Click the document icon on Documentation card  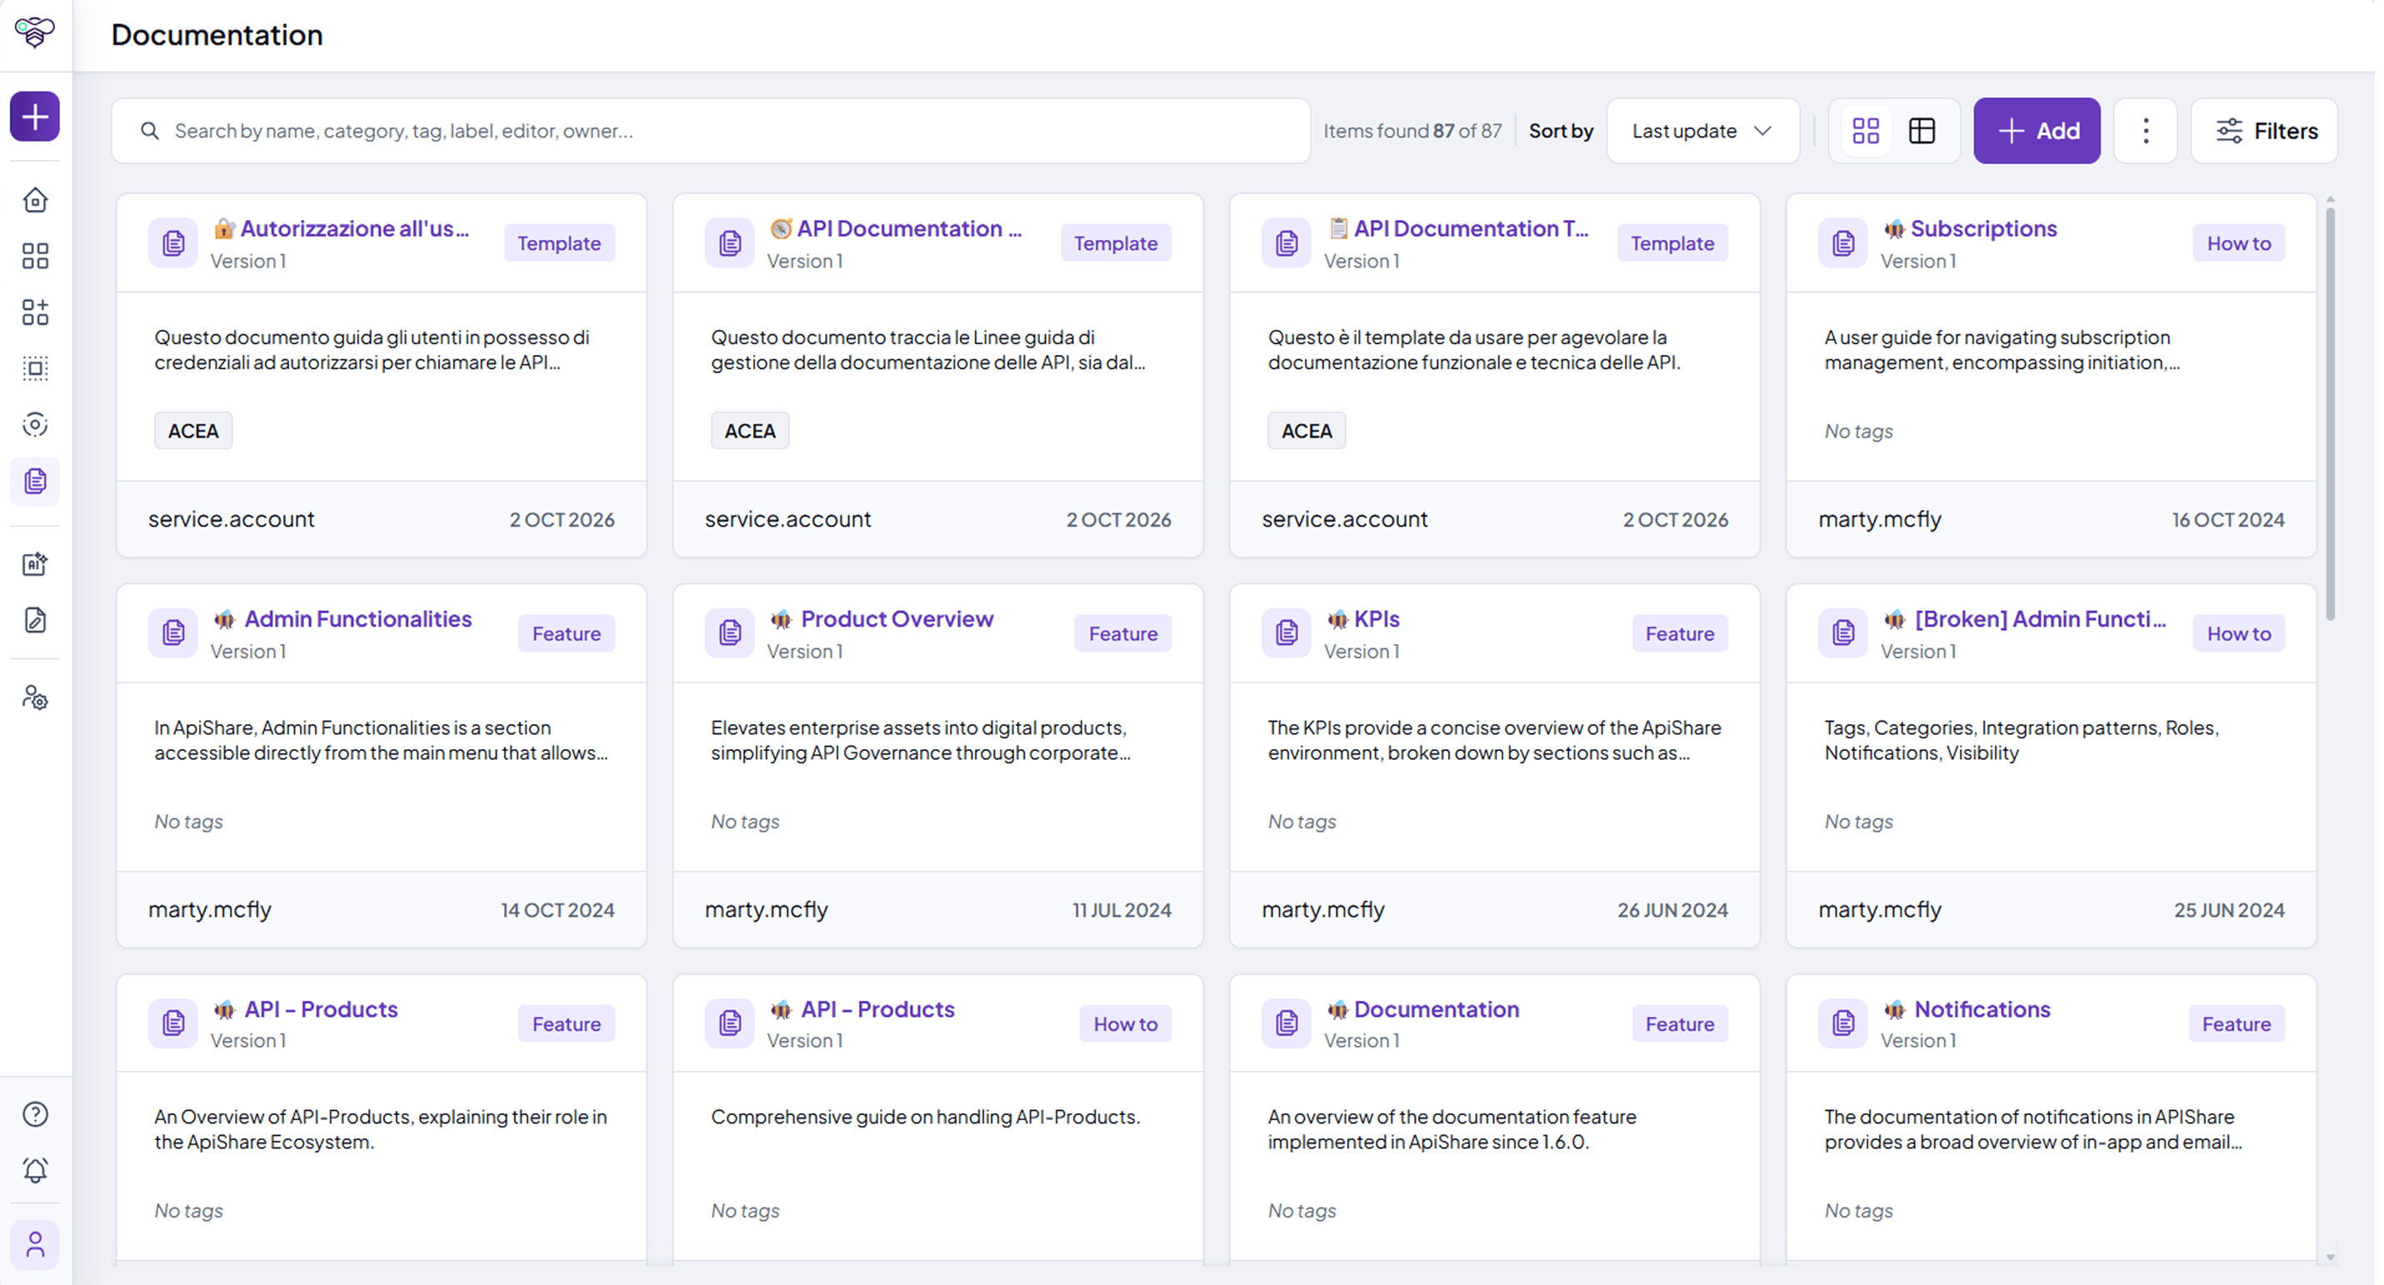click(x=1287, y=1023)
